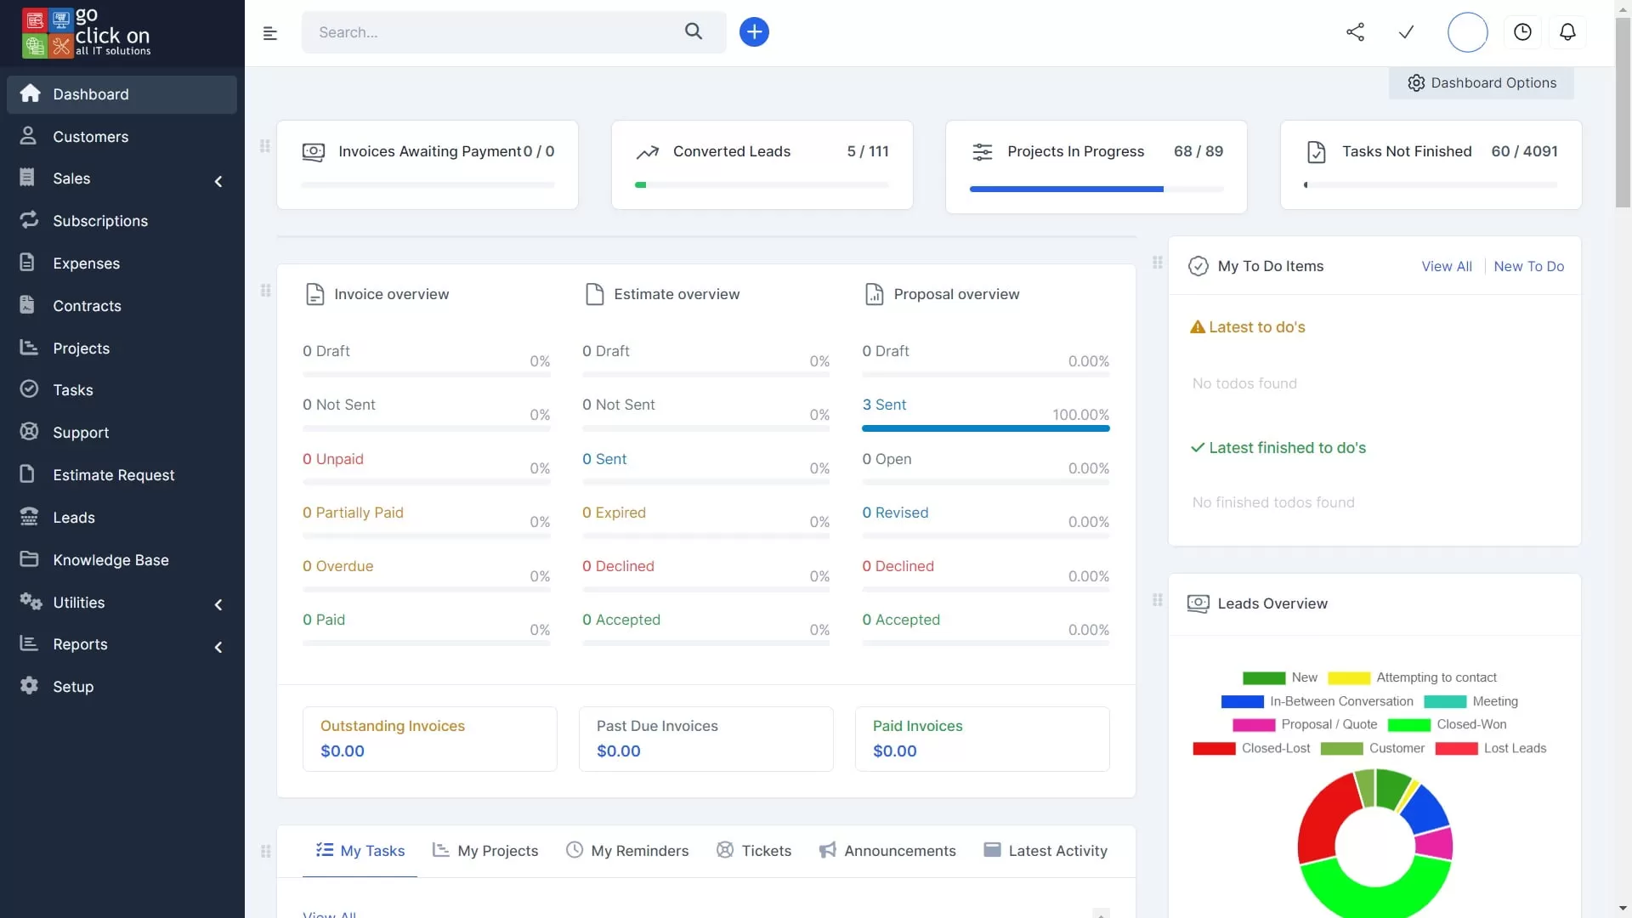
Task: Click the Dashboard home icon in sidebar
Action: tap(30, 93)
